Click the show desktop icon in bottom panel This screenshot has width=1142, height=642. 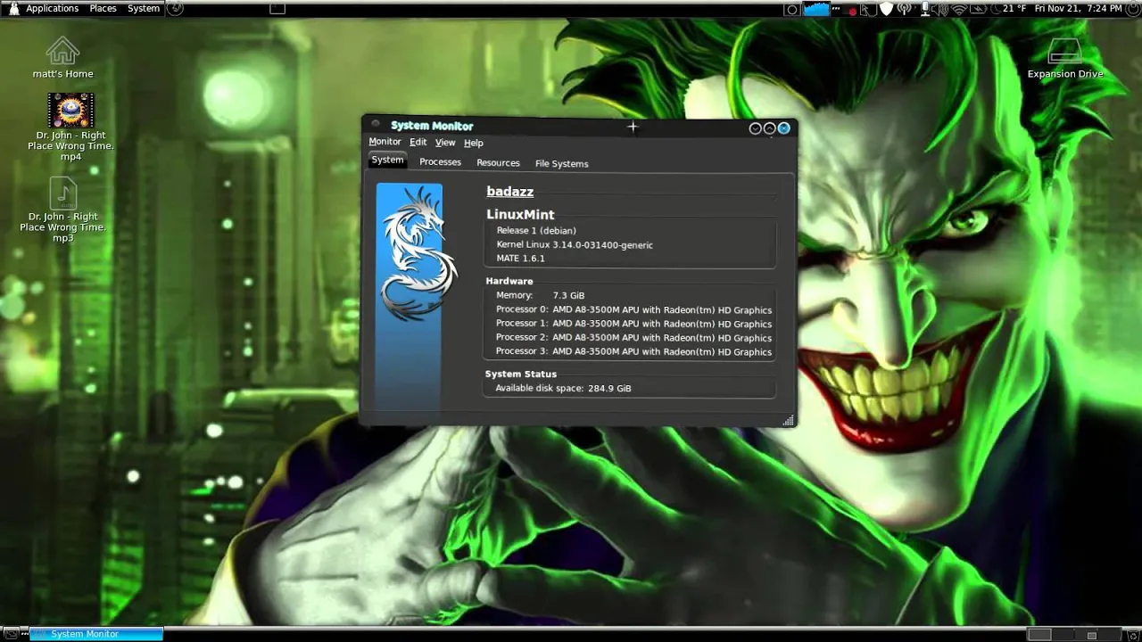[12, 634]
